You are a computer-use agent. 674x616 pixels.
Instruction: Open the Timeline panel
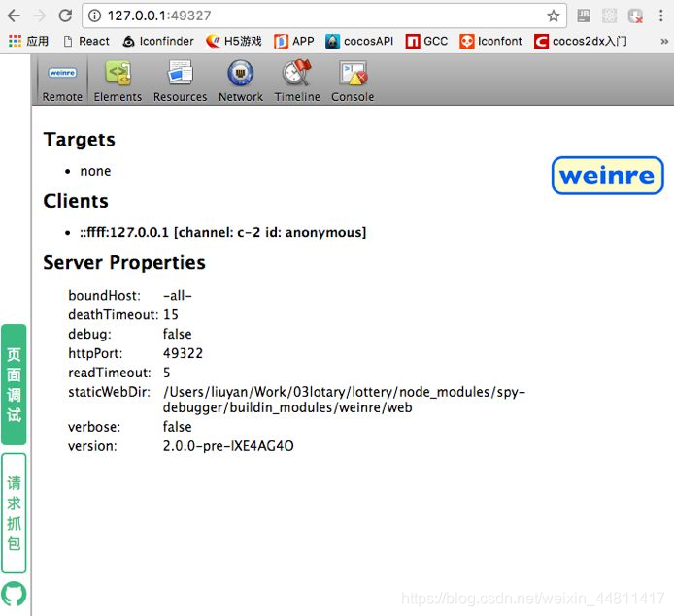click(x=297, y=81)
